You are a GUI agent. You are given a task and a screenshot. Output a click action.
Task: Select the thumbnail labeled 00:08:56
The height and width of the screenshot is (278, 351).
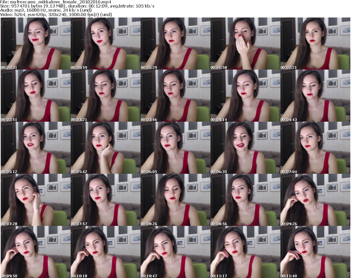[245, 200]
